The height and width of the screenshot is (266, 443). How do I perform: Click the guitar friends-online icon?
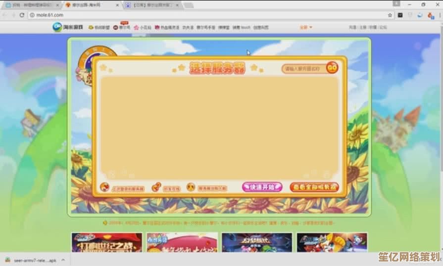coord(156,187)
